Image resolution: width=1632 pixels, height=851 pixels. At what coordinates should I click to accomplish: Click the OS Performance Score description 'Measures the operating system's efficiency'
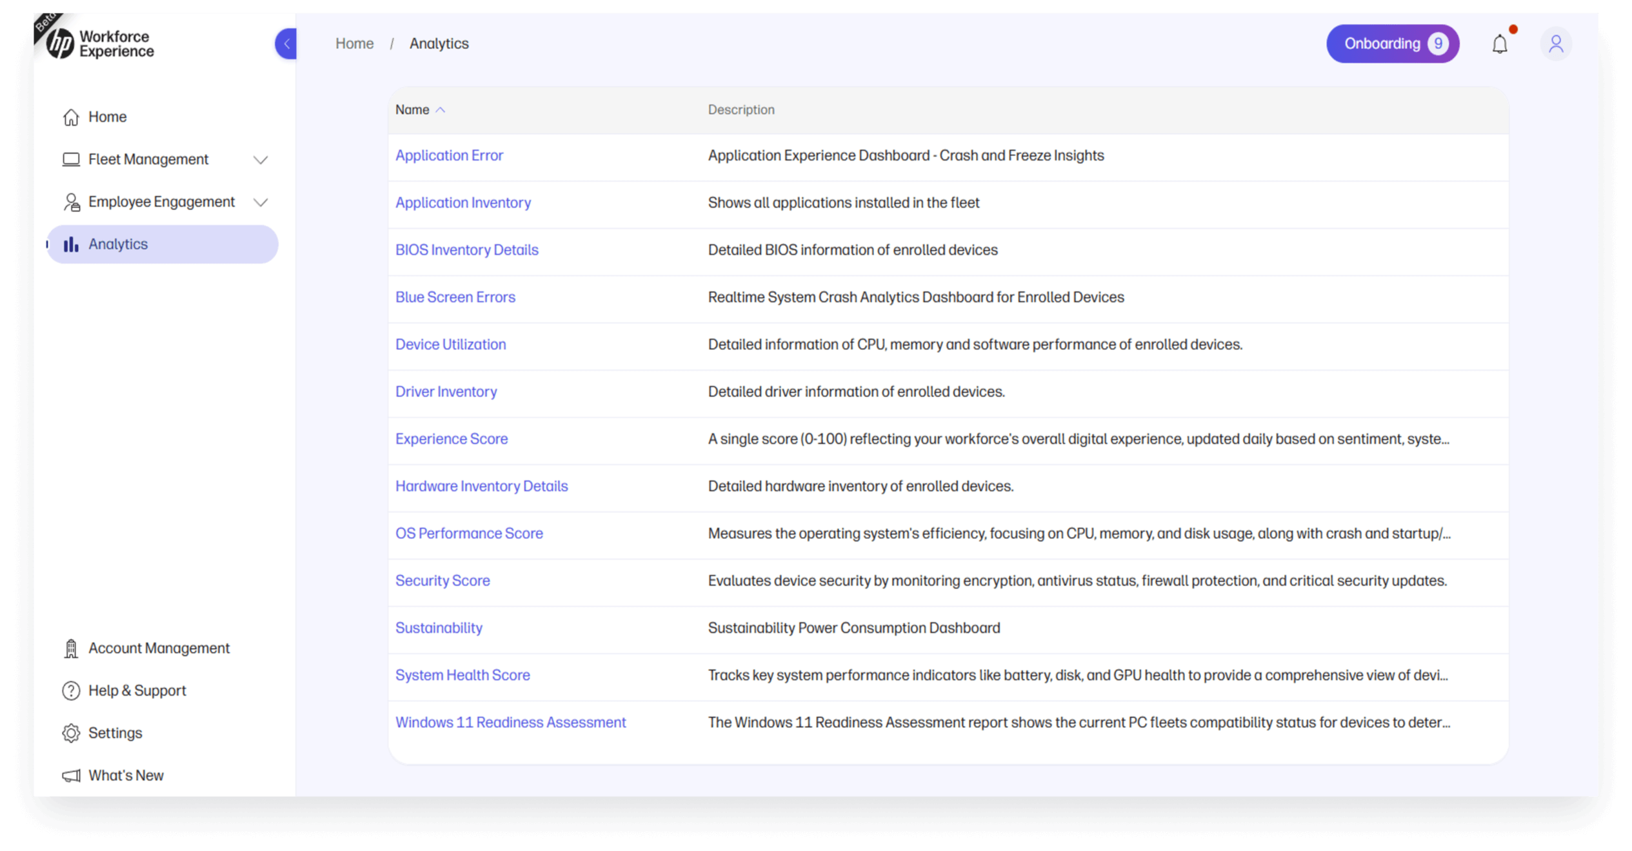point(1079,533)
